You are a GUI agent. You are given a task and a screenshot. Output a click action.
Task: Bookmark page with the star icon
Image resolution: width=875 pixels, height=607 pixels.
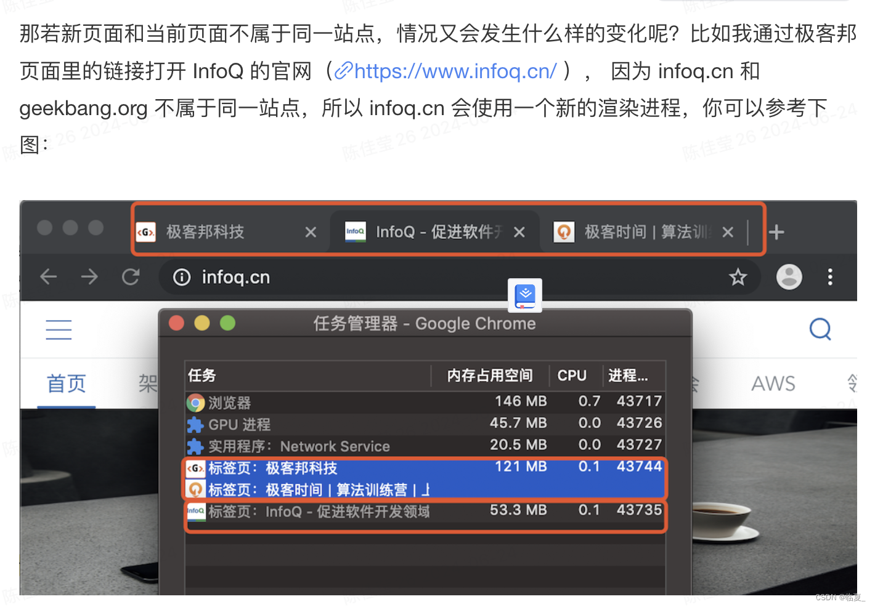738,277
